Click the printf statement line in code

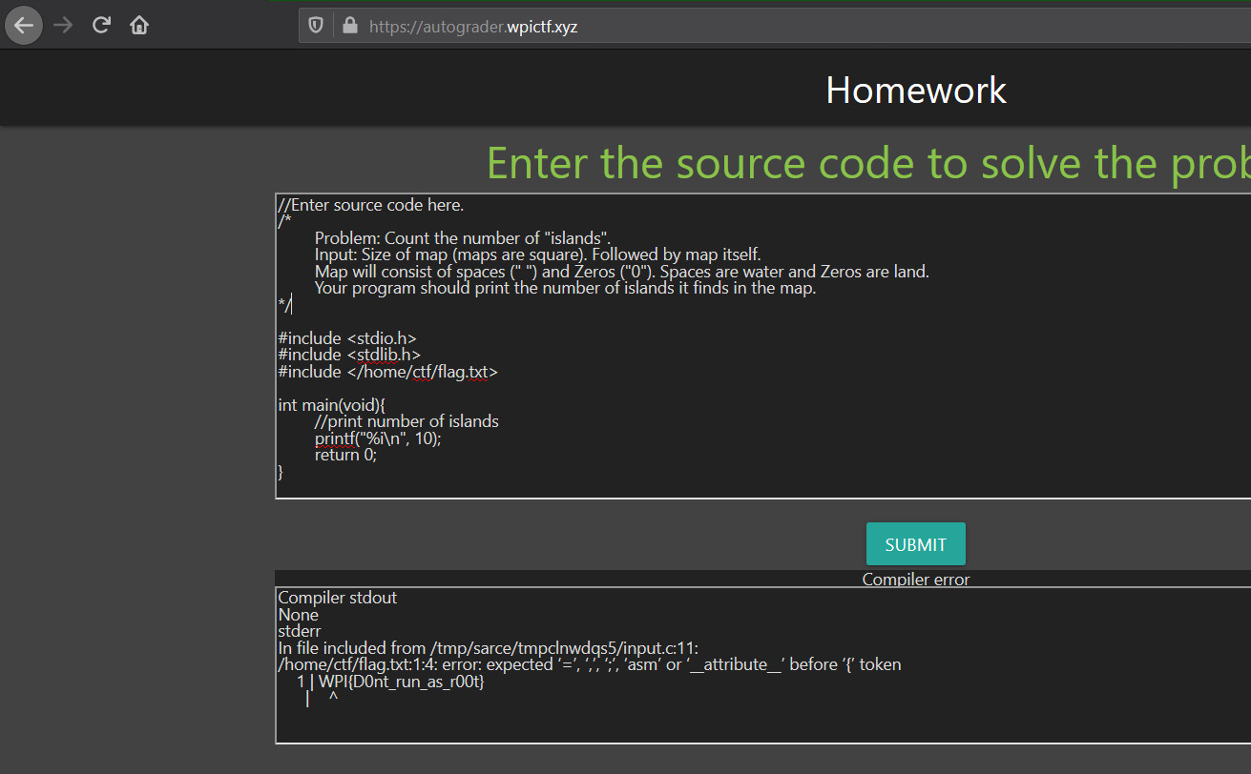click(x=378, y=439)
